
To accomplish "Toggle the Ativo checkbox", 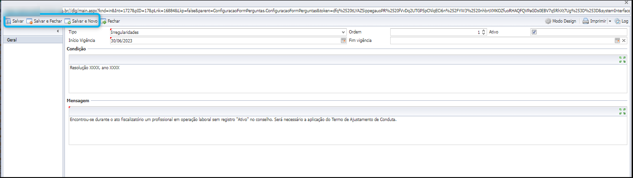I will click(x=534, y=32).
